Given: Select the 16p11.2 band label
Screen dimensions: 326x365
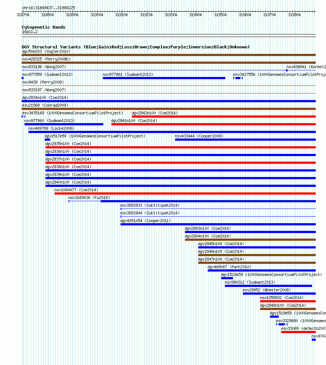Looking at the screenshot, I should coord(30,32).
